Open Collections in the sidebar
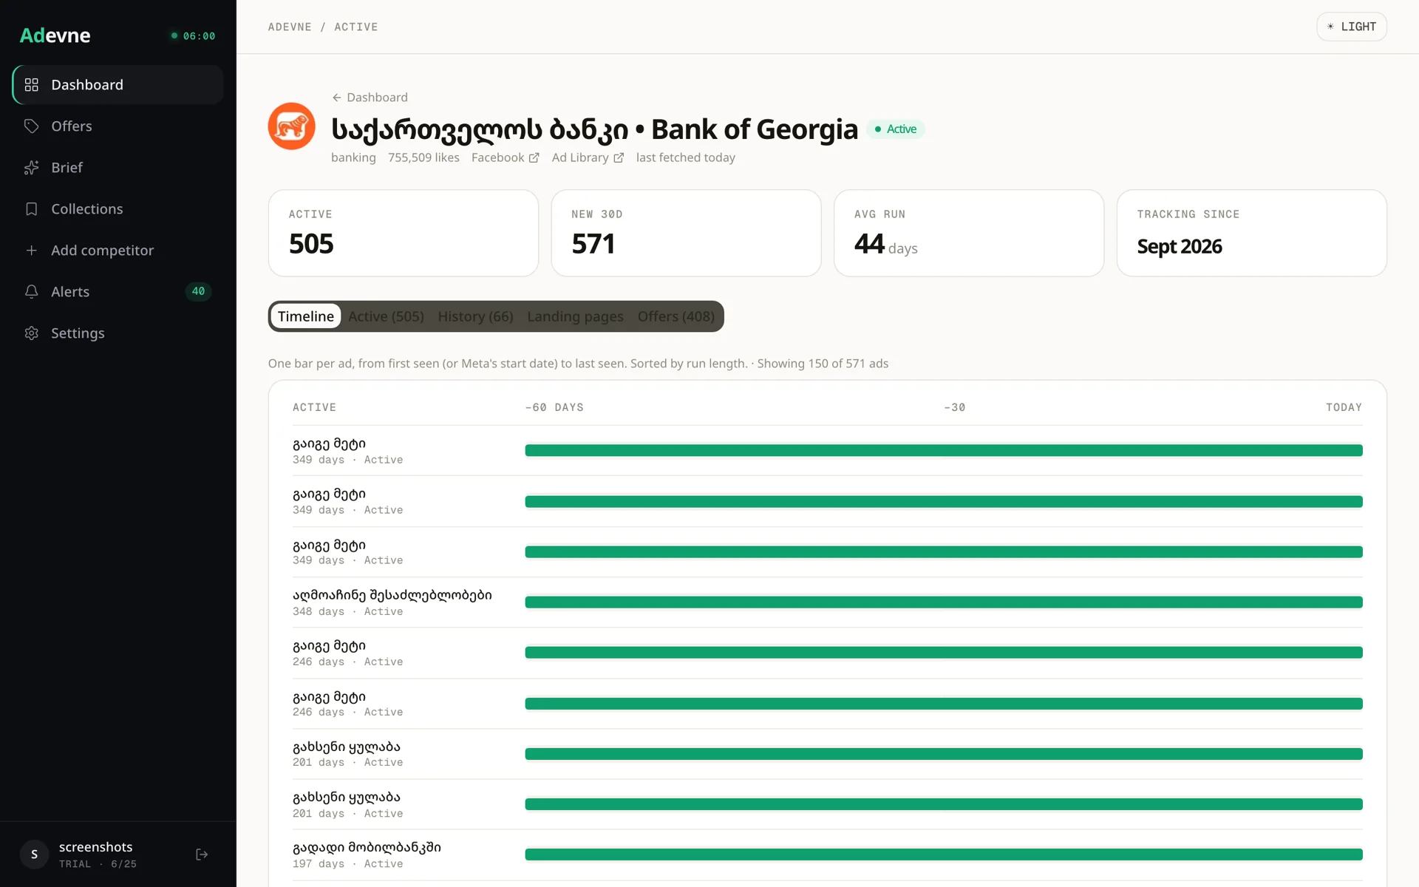 click(118, 209)
